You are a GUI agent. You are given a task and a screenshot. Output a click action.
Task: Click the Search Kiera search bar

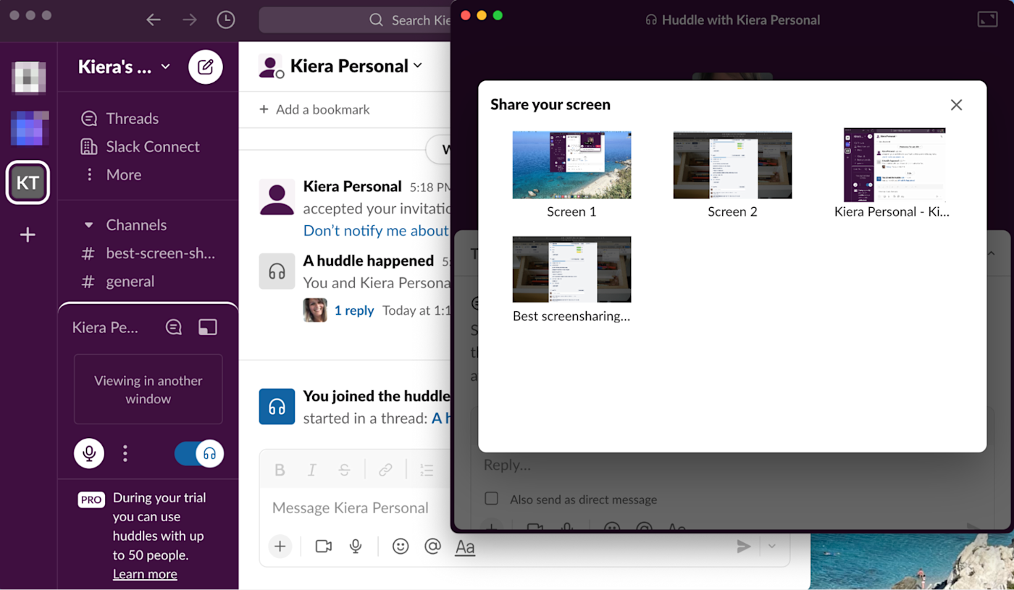point(355,20)
